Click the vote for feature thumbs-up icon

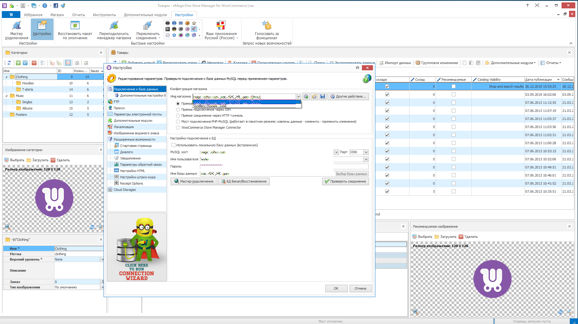tap(266, 26)
